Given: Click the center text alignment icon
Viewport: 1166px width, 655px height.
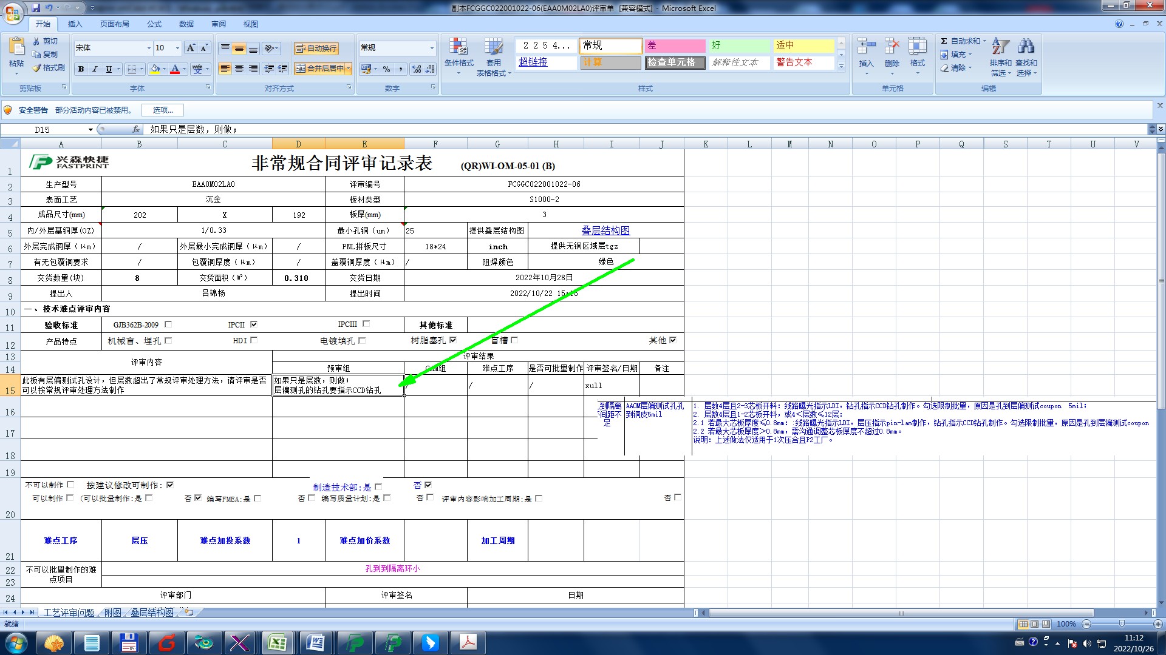Looking at the screenshot, I should click(x=239, y=69).
